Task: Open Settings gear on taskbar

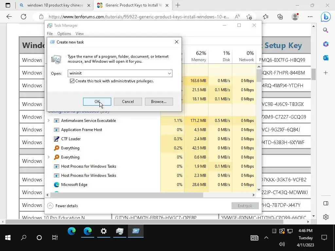Action: point(104,231)
